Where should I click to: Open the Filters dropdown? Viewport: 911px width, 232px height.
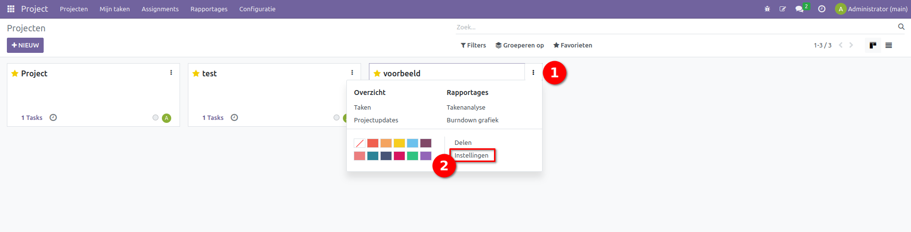[473, 46]
